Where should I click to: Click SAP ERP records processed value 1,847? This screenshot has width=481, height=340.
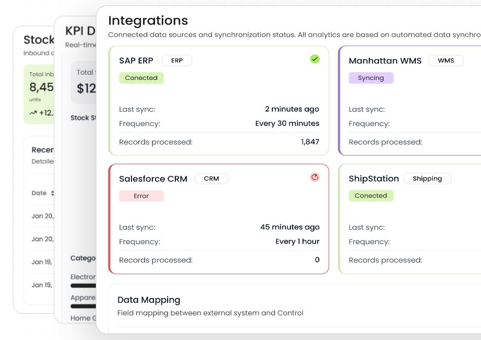(310, 142)
